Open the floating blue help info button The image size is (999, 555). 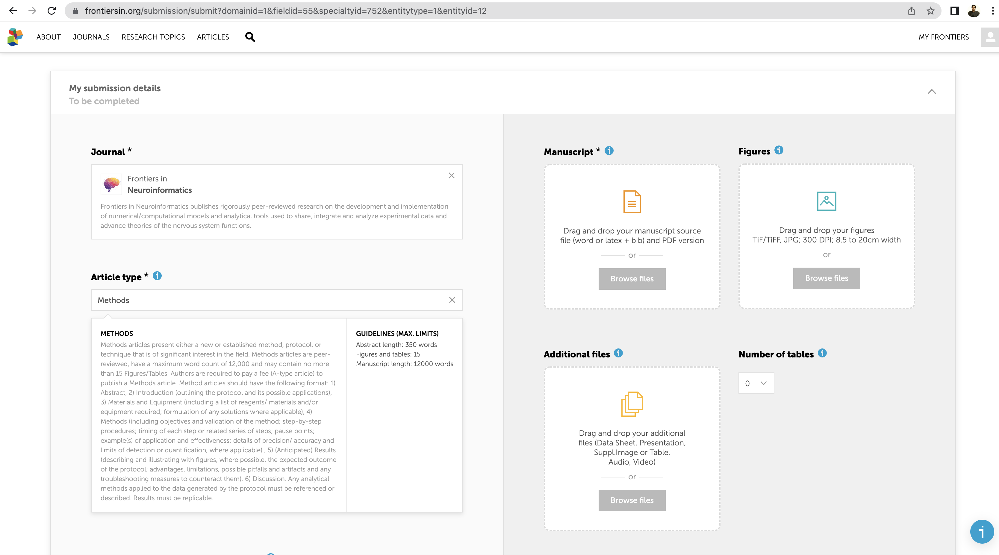pyautogui.click(x=982, y=532)
